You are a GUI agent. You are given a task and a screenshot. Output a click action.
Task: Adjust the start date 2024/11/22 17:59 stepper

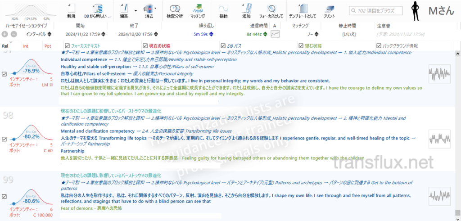[x=103, y=34]
